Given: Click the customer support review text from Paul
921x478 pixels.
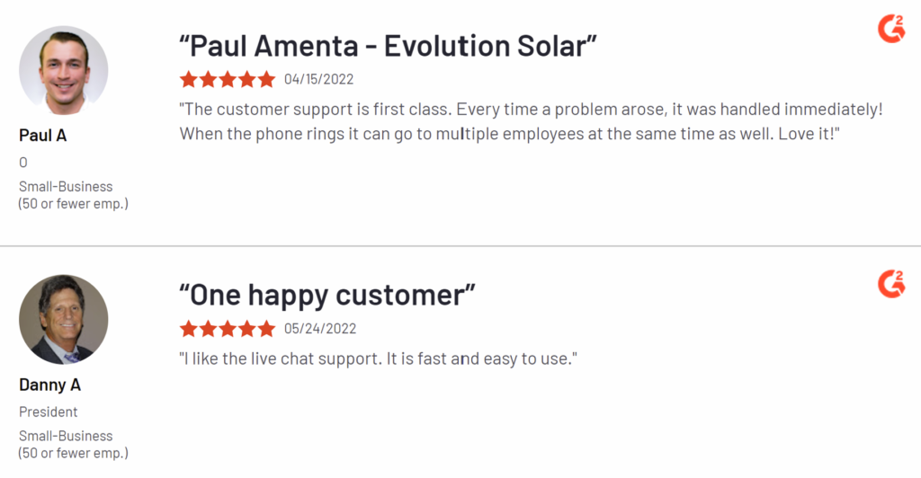Looking at the screenshot, I should click(x=531, y=121).
